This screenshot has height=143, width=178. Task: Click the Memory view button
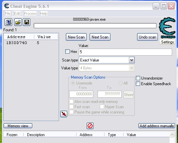tap(18, 126)
